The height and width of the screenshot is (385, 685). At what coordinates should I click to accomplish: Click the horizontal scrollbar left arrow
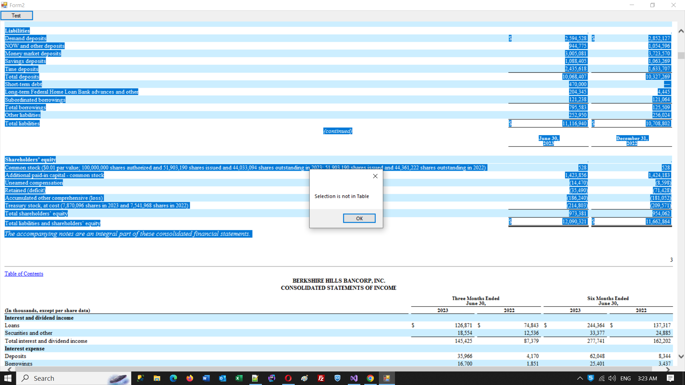pos(9,369)
